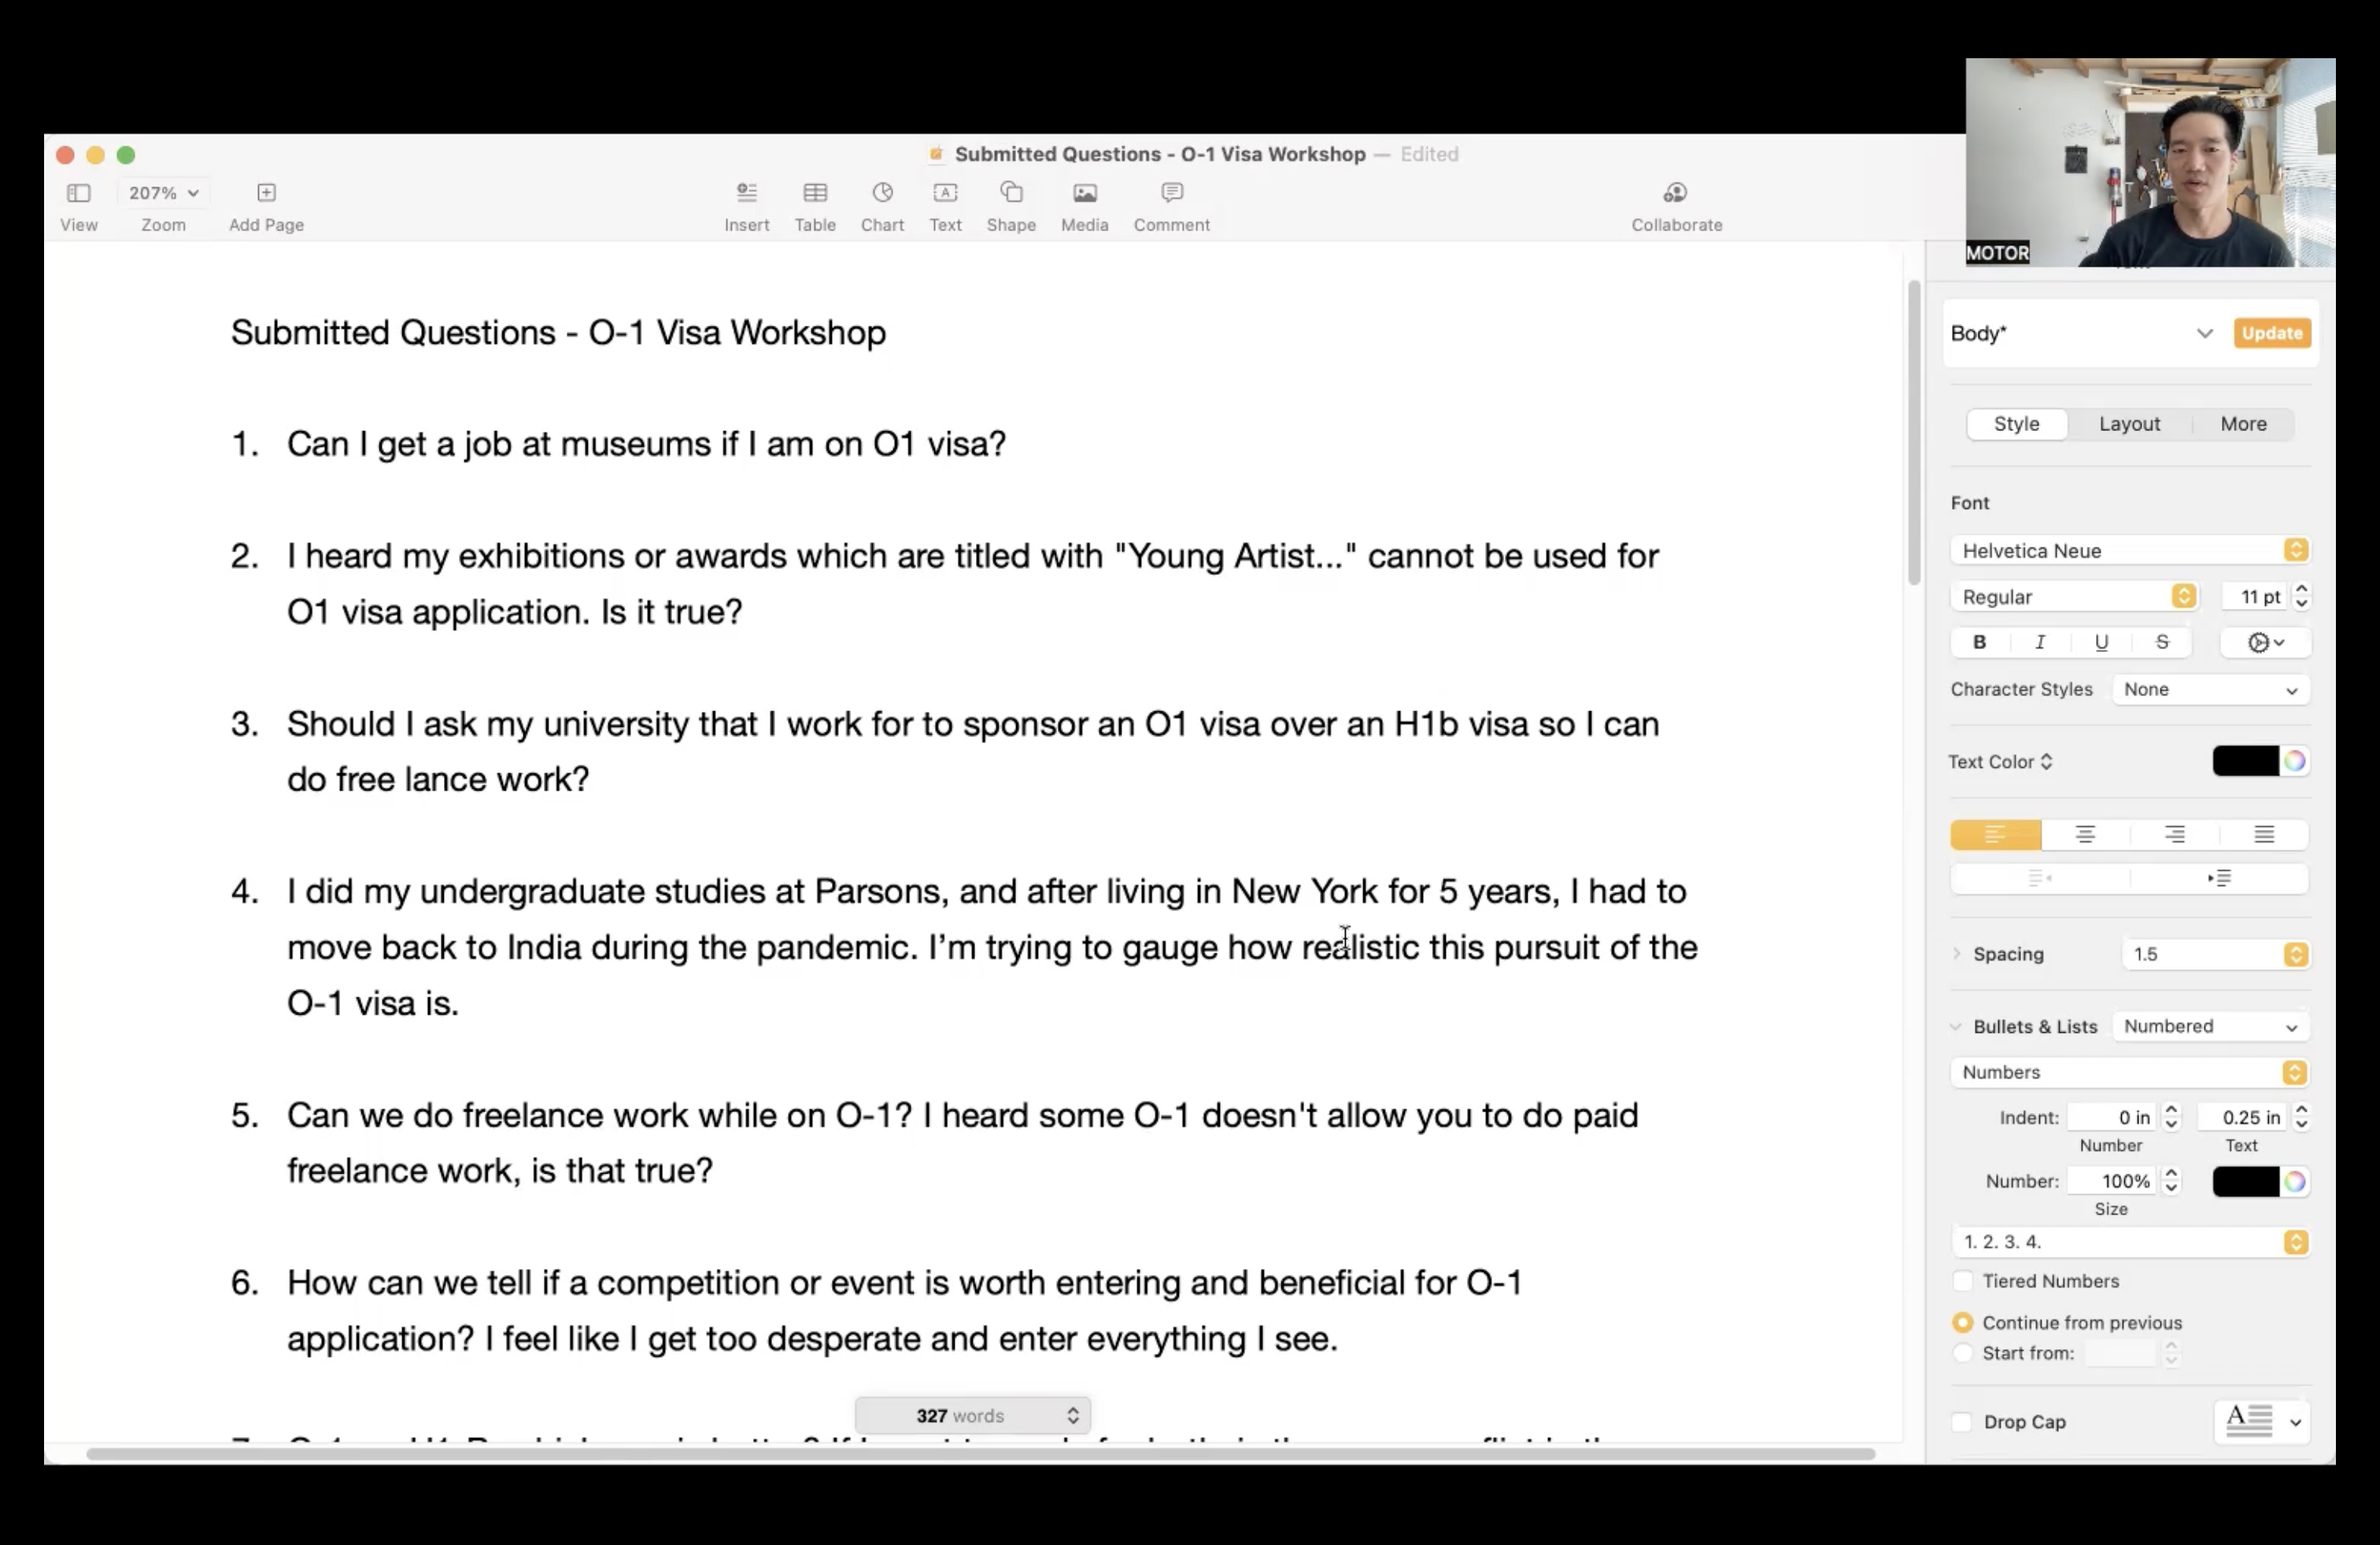2380x1545 pixels.
Task: Enable the Tiered Numbers checkbox
Action: pyautogui.click(x=1963, y=1281)
